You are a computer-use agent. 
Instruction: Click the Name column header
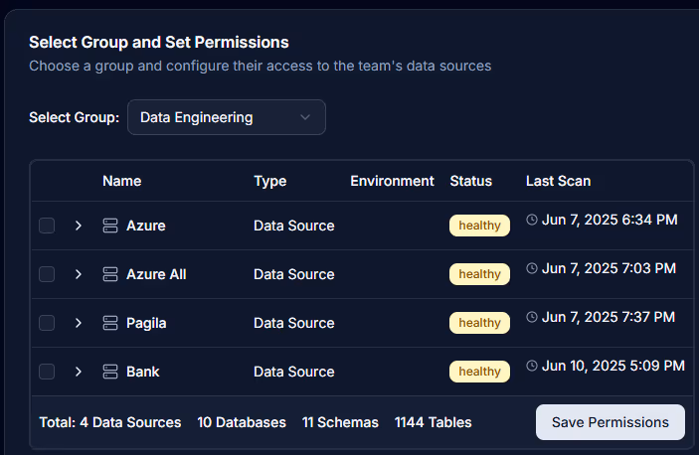tap(121, 181)
